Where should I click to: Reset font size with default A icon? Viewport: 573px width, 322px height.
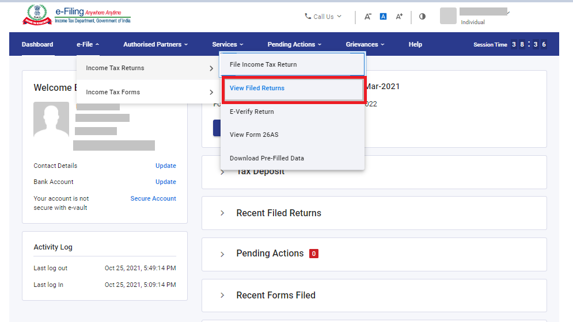coord(383,17)
